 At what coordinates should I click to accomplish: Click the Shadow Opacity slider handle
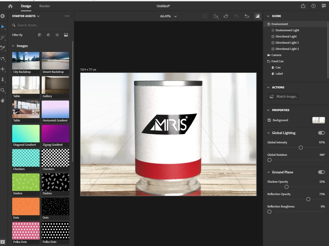(287, 187)
